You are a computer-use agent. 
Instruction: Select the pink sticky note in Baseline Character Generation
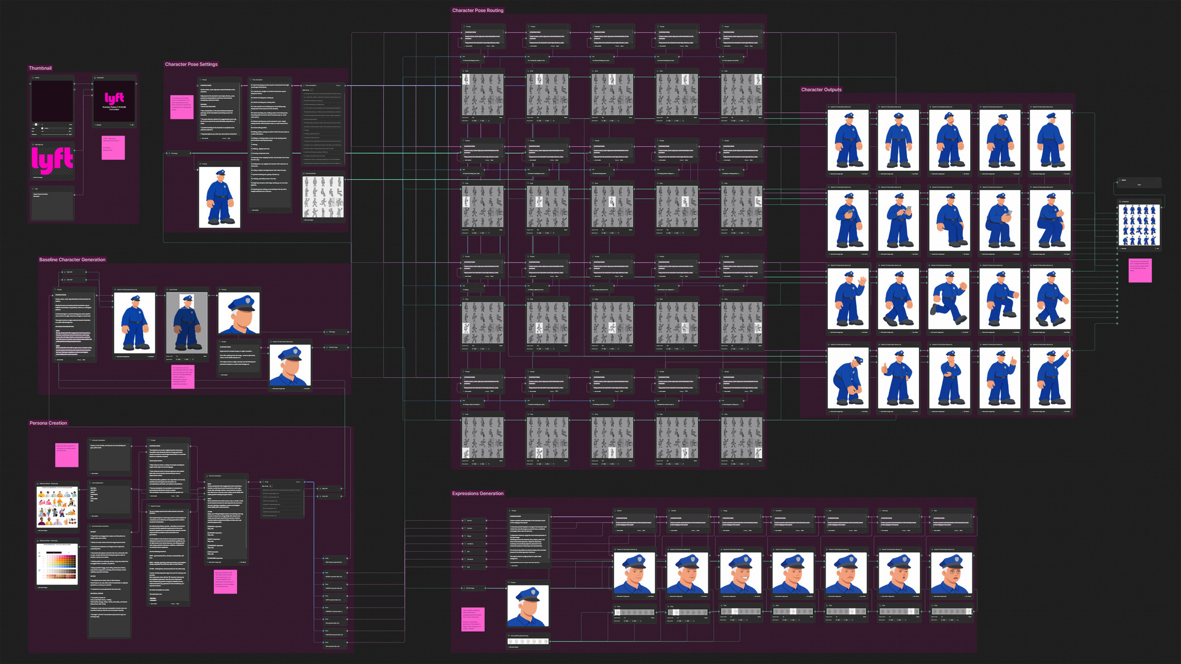[183, 377]
